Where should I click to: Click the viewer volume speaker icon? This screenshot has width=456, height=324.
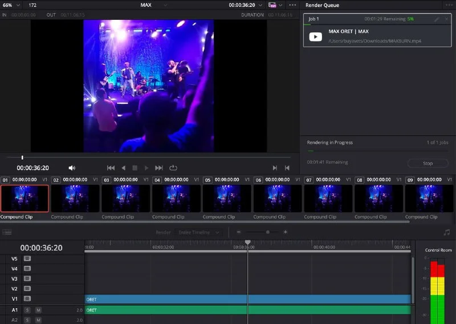click(72, 168)
